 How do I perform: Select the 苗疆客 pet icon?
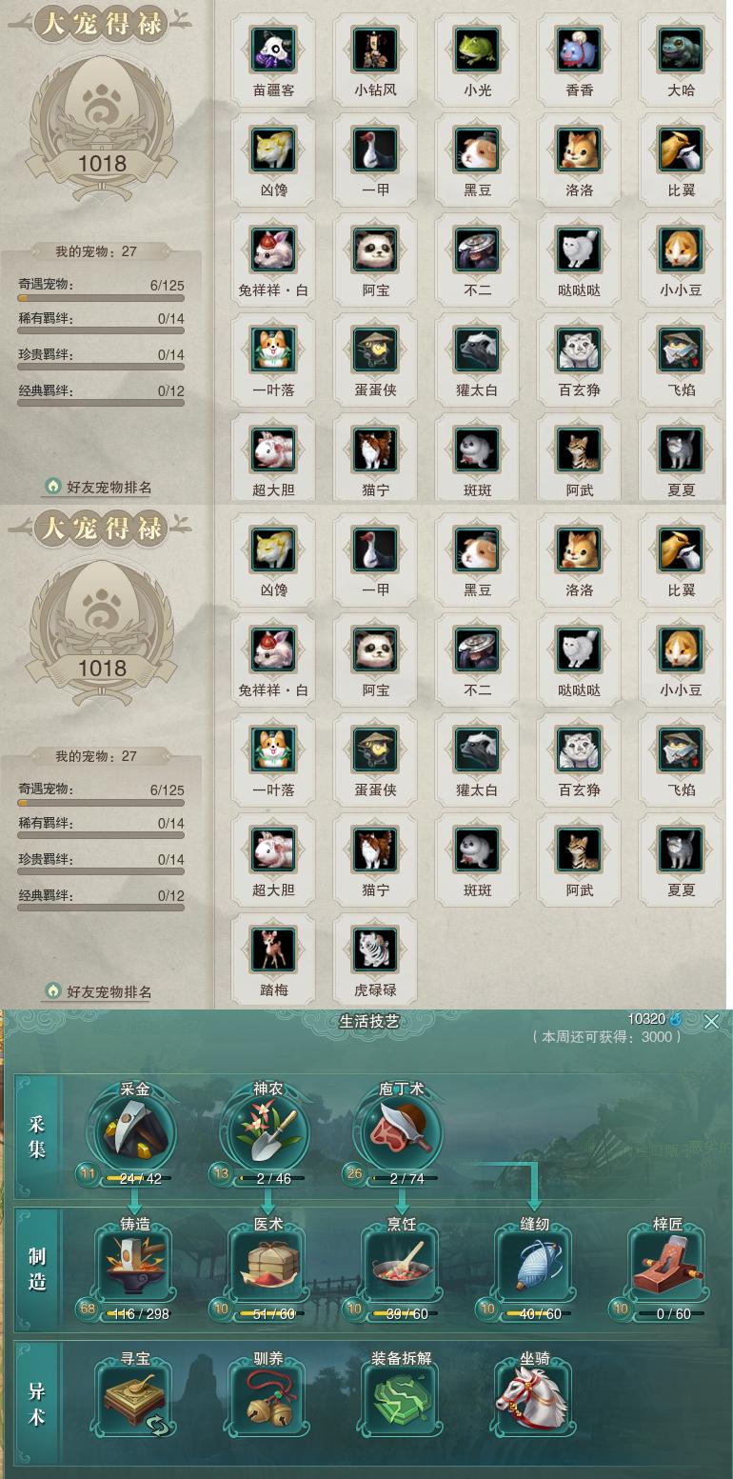pyautogui.click(x=273, y=49)
